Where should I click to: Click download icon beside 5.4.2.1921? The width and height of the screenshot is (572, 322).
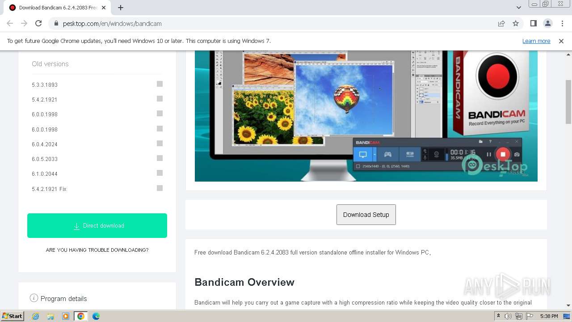[160, 98]
